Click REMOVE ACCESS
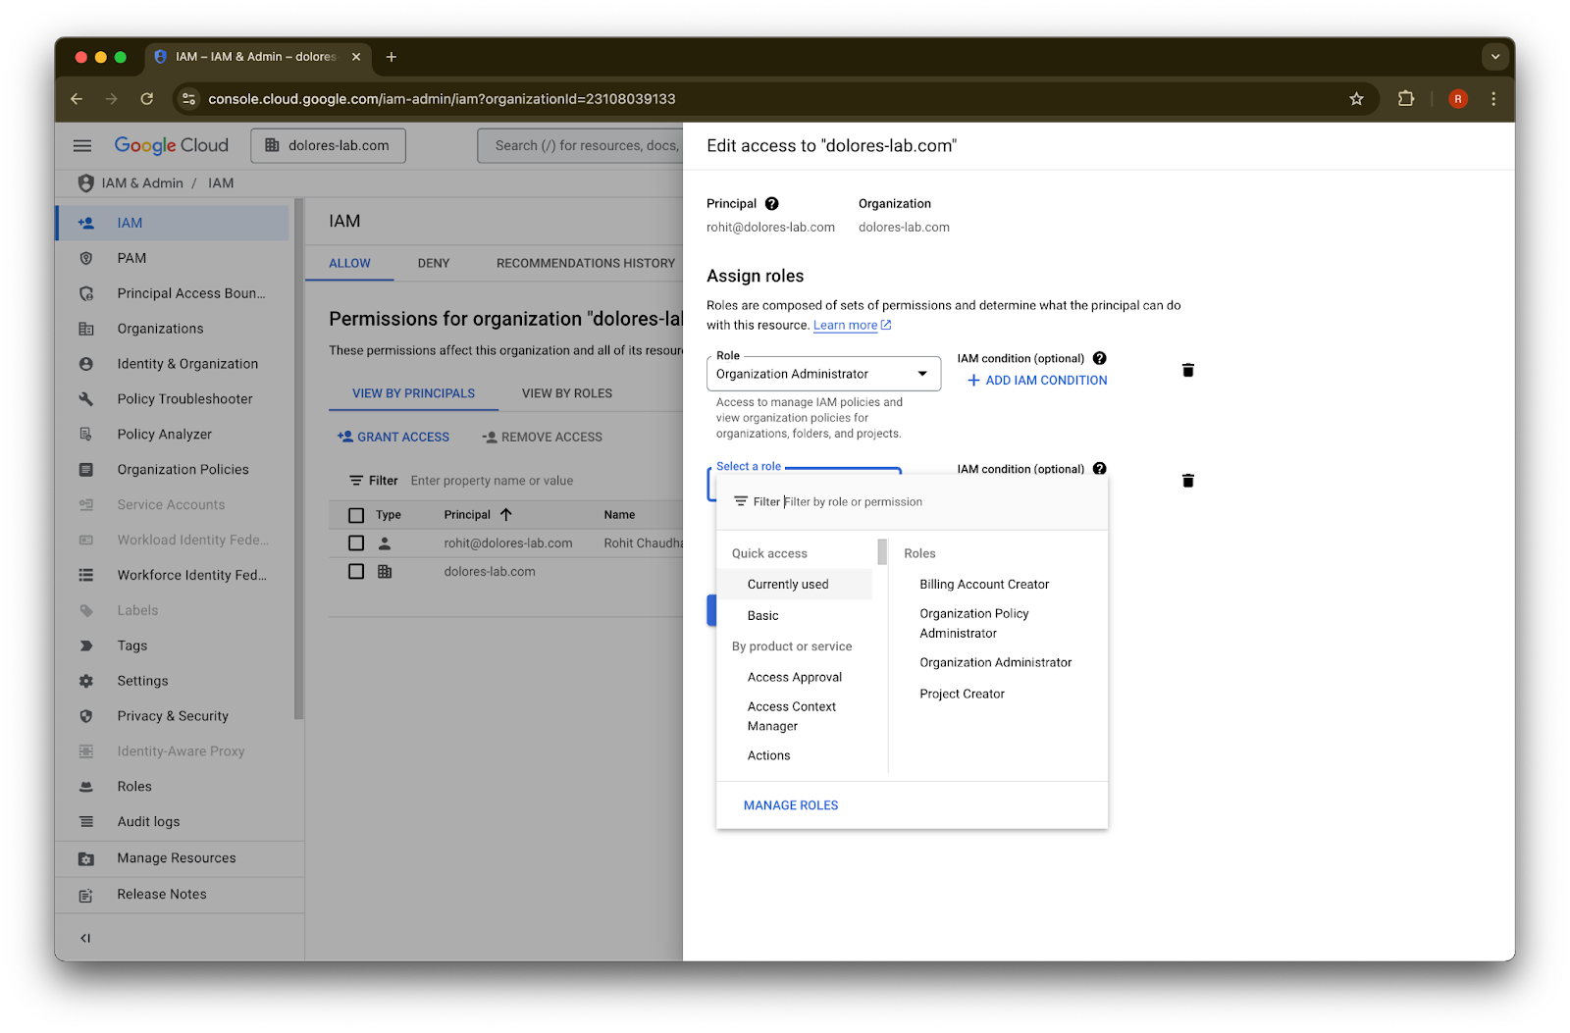The width and height of the screenshot is (1570, 1033). [x=542, y=438]
